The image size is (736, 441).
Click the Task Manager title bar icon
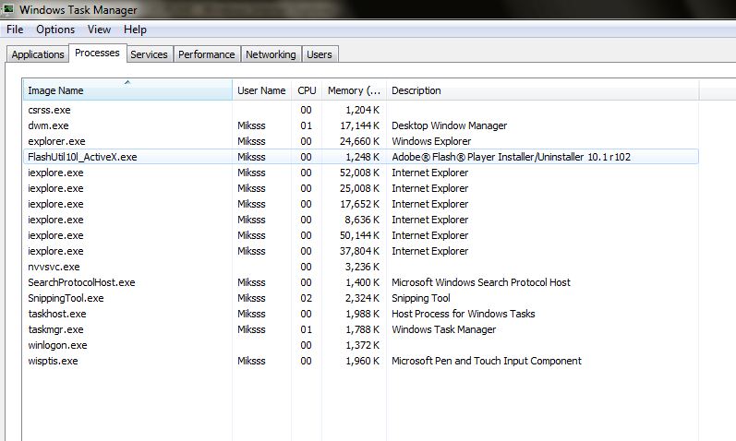[9, 9]
